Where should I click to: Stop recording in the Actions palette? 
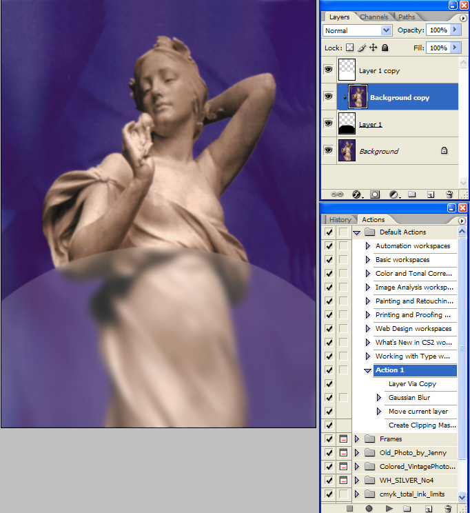[x=349, y=508]
